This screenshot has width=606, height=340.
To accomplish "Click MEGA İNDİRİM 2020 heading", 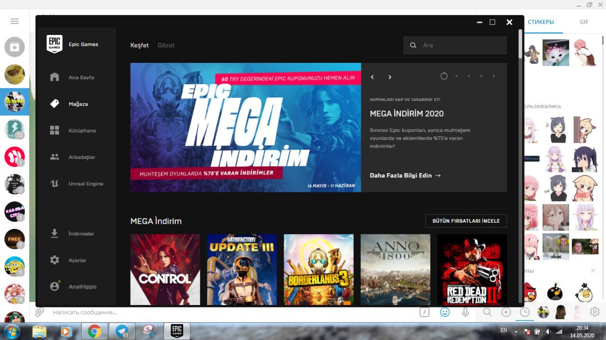I will (x=407, y=113).
